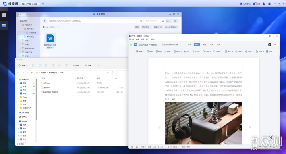Click the search field in the 个人空间 window
Screen dimensions: 286x154
(x=153, y=21)
